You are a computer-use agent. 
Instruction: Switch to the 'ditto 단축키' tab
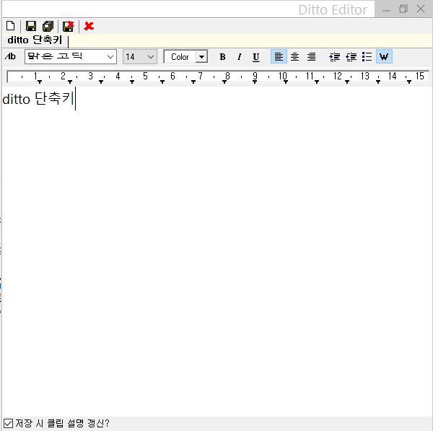tap(35, 40)
